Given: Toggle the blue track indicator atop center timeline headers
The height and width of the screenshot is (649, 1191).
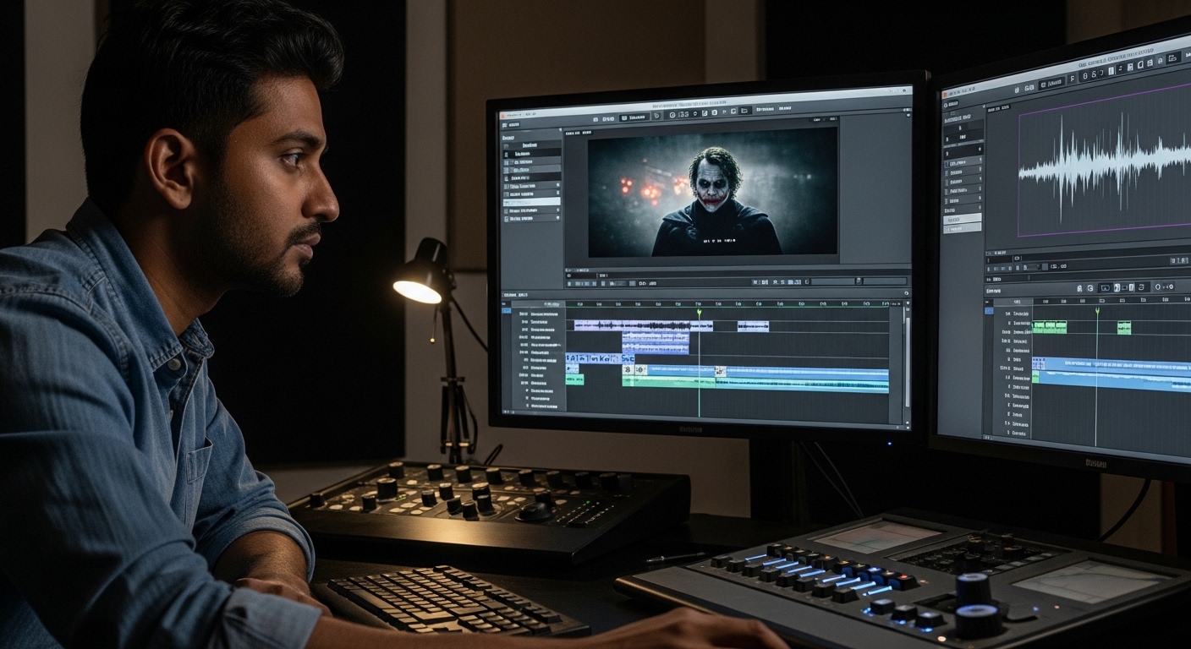Looking at the screenshot, I should point(506,311).
